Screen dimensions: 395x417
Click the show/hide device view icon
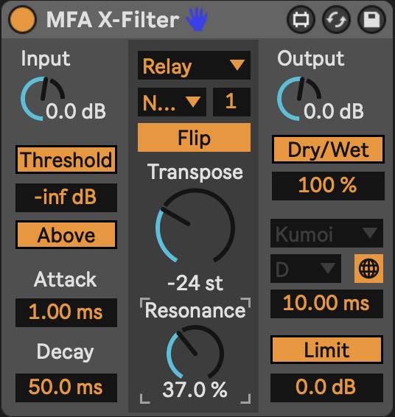click(301, 20)
